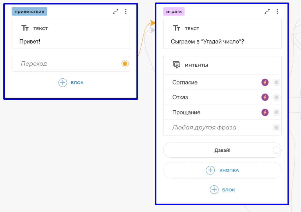Open the three-dot menu on приветствие card
Viewport: 301px width, 212px height.
pos(126,11)
